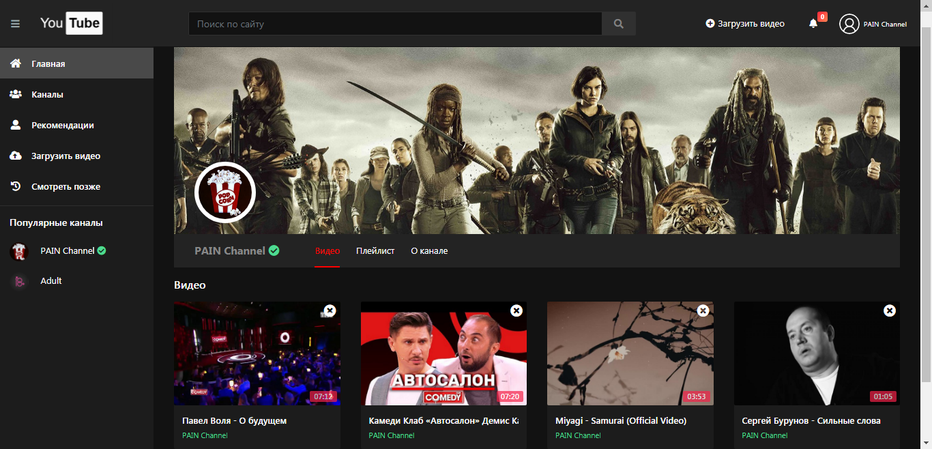This screenshot has height=449, width=932.
Task: Open the YouTube logo home link
Action: pos(71,23)
